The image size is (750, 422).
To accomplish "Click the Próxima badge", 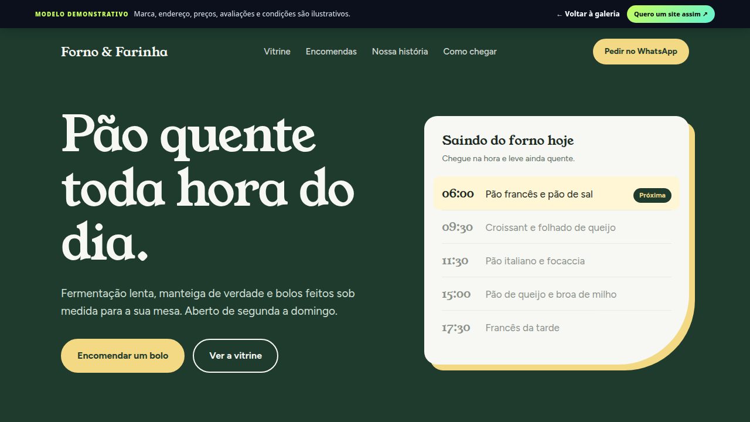I will [652, 196].
